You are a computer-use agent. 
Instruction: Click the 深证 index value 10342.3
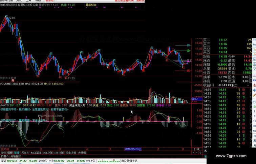[12, 161]
